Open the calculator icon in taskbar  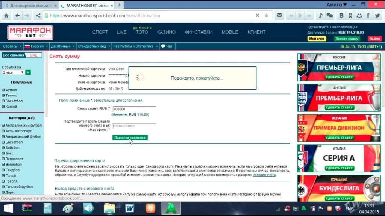click(x=47, y=208)
